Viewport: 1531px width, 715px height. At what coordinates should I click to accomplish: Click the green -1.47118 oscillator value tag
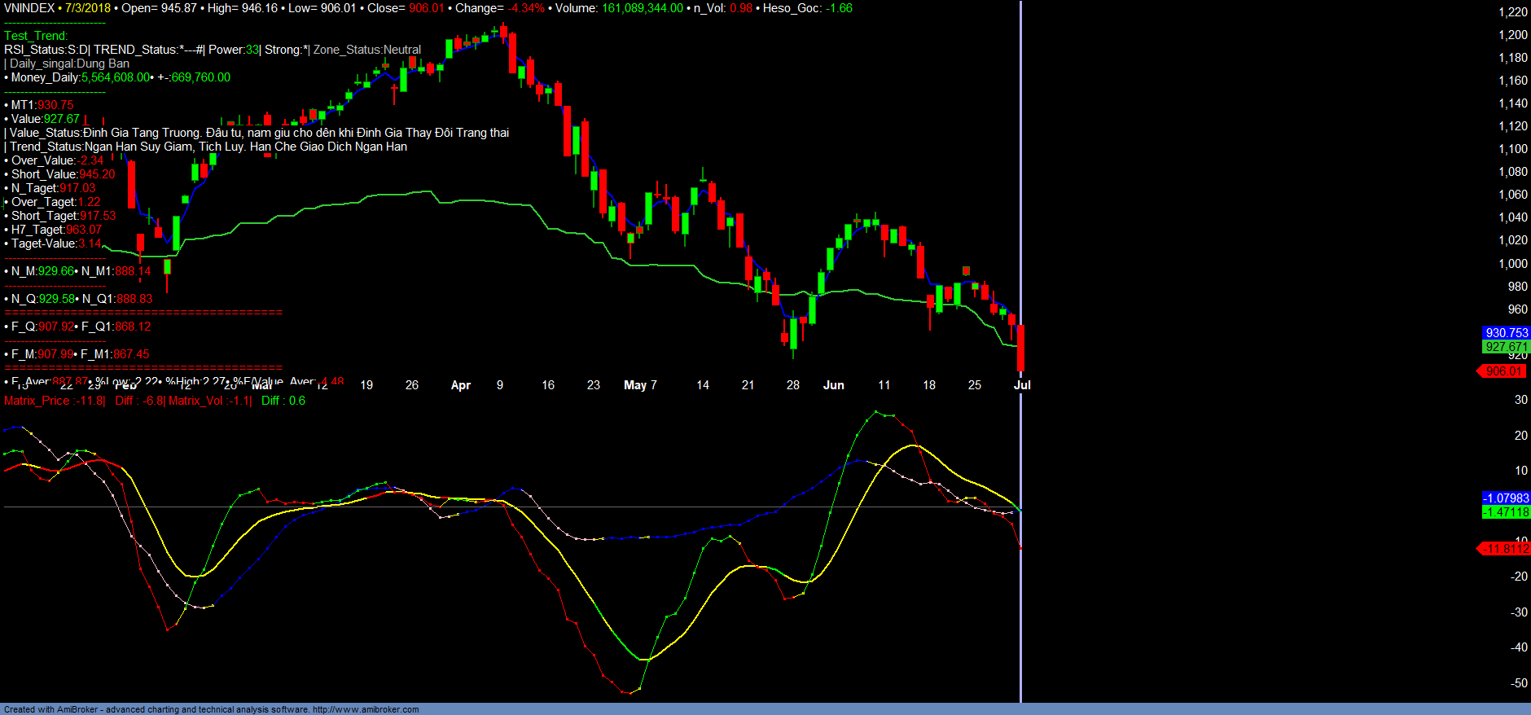[1506, 512]
